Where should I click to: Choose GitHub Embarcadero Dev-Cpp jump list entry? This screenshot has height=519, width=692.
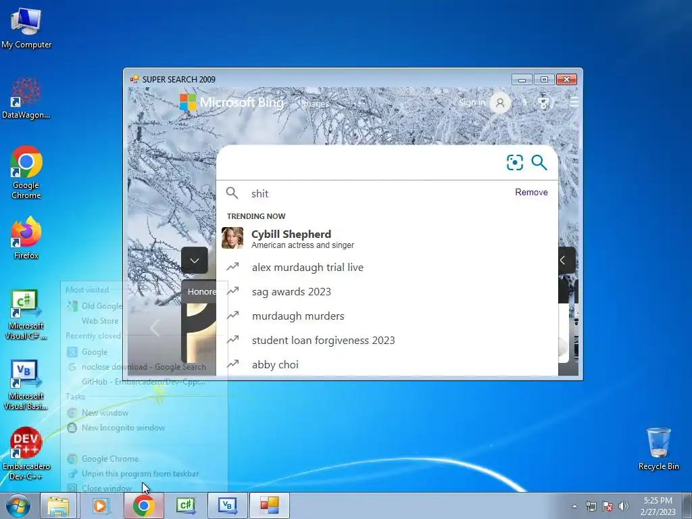(144, 382)
